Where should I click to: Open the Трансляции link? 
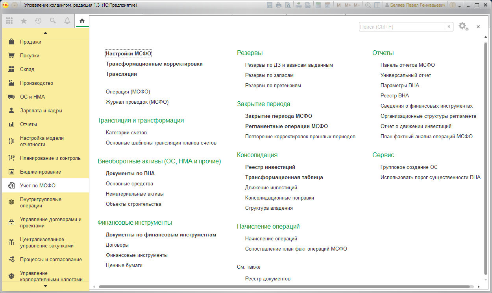click(x=122, y=74)
